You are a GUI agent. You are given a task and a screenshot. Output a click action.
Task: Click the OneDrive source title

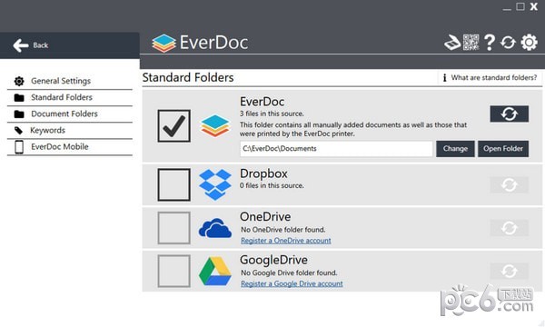point(265,217)
